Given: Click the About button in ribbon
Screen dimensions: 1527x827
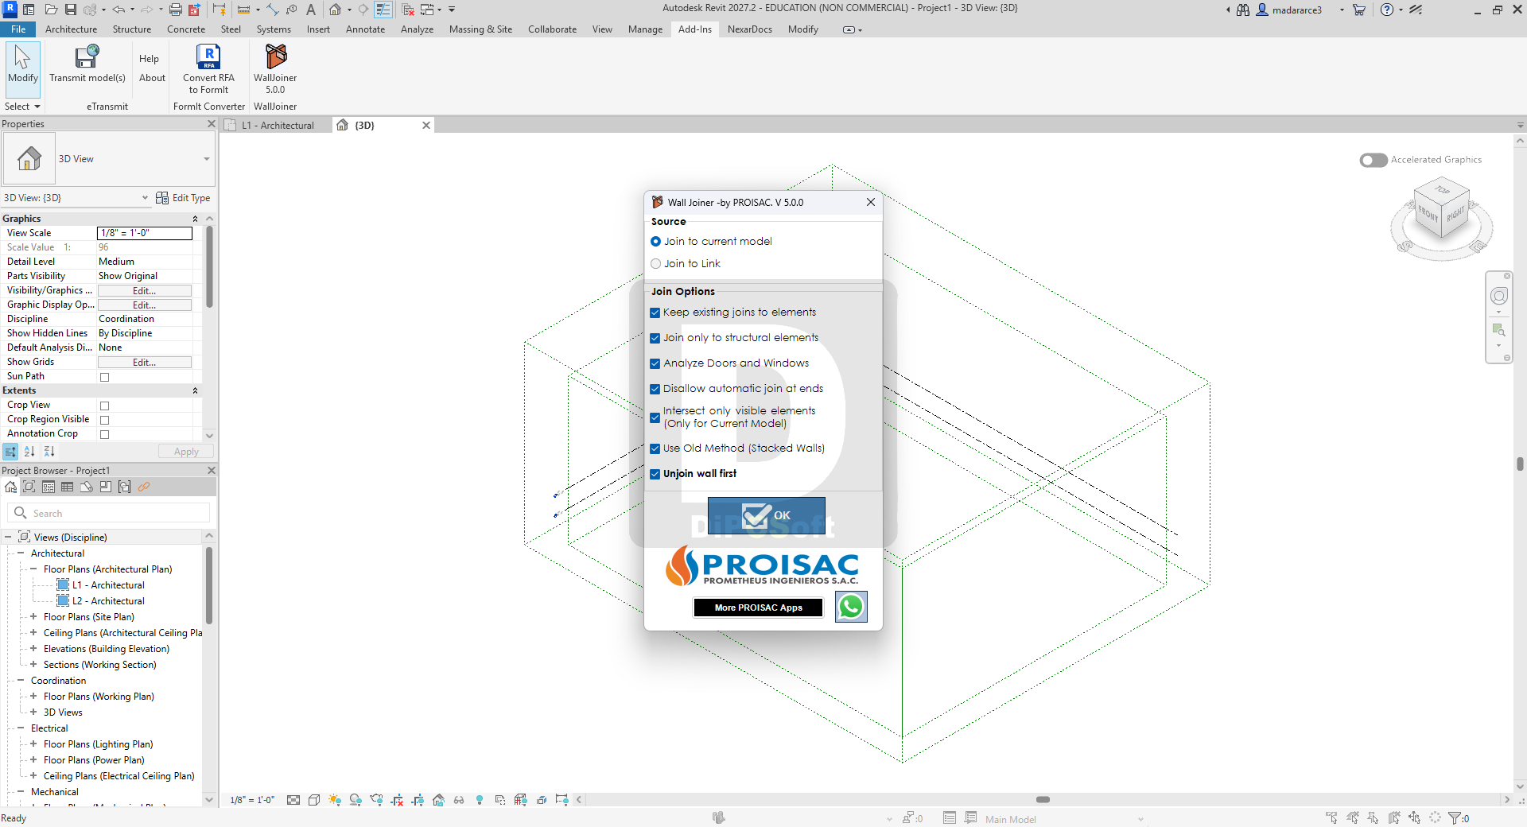Looking at the screenshot, I should point(152,78).
